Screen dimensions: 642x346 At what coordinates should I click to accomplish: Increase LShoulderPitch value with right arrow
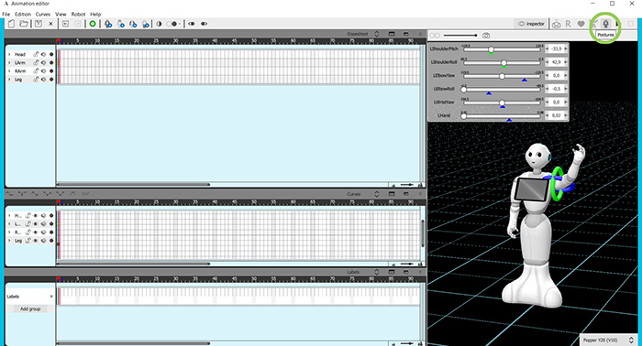pos(566,49)
